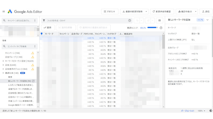Image resolution: width=213 pixels, height=119 pixels.
Task: Open 統計の表示 dropdown arrow
Action: [x=196, y=12]
